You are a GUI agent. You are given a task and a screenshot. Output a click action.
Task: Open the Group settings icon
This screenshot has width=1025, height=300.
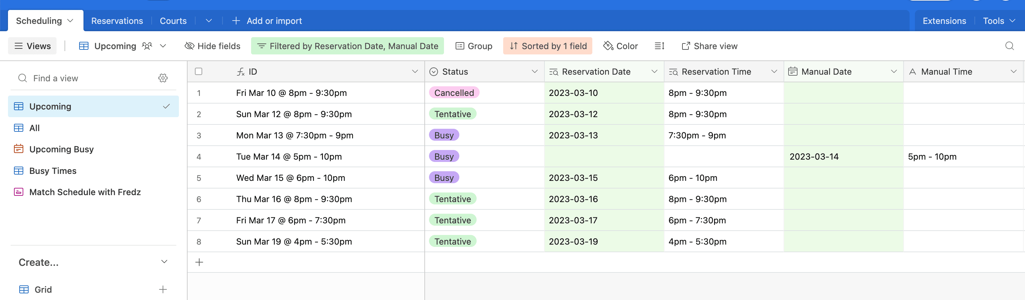pyautogui.click(x=461, y=46)
